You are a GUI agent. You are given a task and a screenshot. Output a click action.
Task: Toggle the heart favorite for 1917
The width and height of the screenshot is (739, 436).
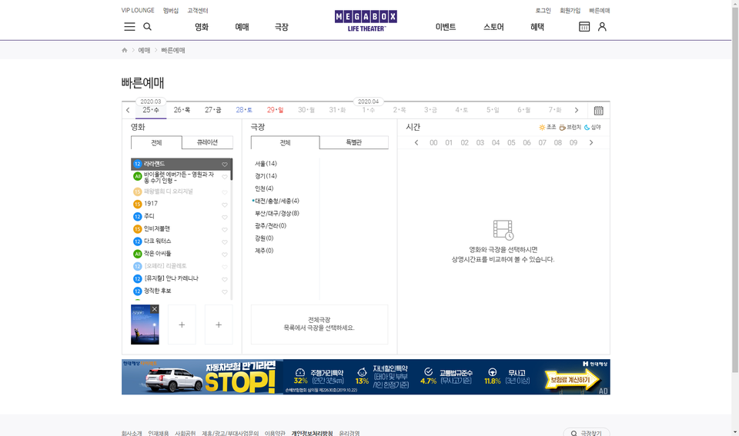(225, 205)
